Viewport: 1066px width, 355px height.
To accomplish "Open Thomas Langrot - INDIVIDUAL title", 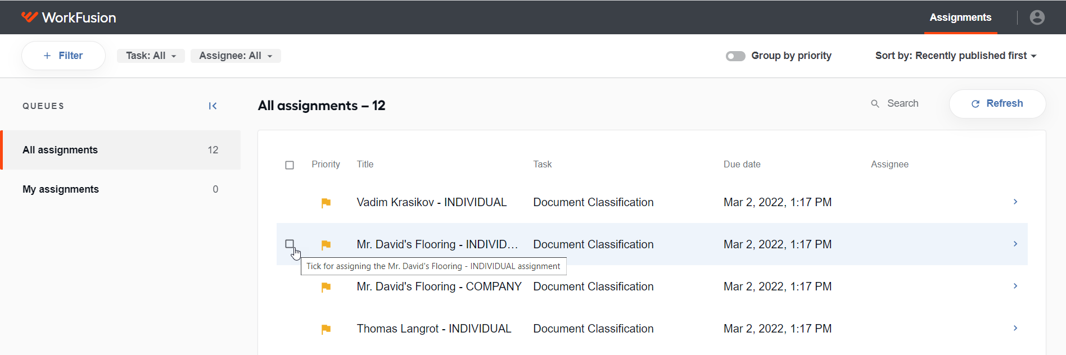I will [434, 329].
